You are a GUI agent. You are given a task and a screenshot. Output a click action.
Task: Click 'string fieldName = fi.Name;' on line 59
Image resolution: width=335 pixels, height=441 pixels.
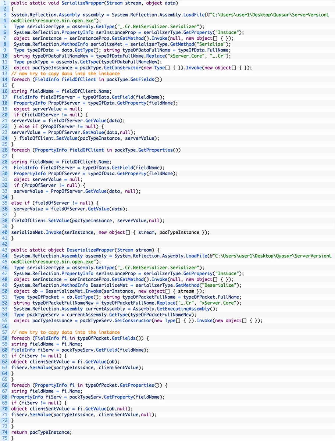pos(47,344)
